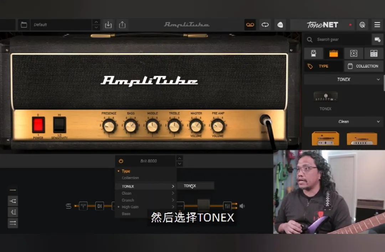Open the preset browser folder icon
The width and height of the screenshot is (385, 252).
(24, 25)
